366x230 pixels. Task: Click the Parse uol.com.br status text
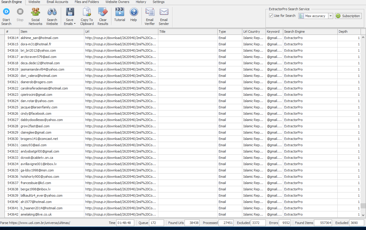click(35, 223)
